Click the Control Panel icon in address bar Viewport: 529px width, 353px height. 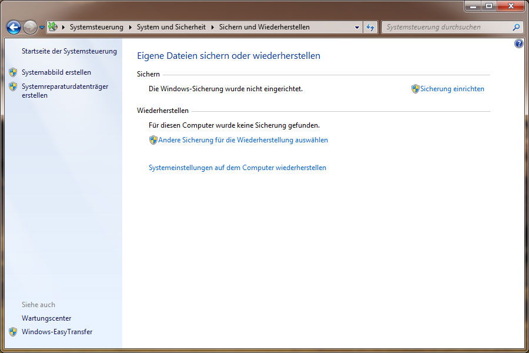[x=53, y=26]
